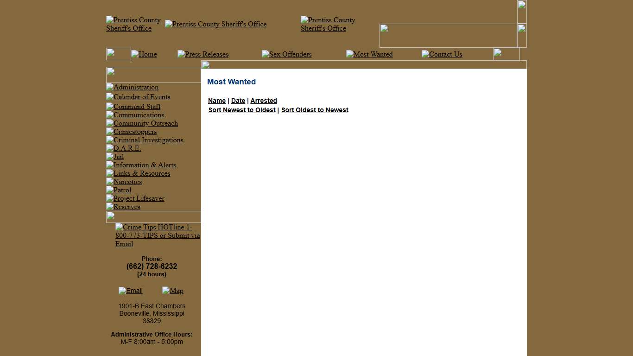Click the Map icon
The width and height of the screenshot is (633, 356).
click(172, 291)
